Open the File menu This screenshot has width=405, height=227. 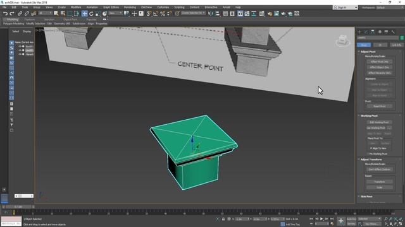[x=4, y=8]
